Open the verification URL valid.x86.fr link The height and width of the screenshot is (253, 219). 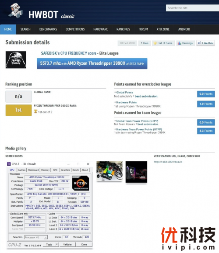click(168, 162)
